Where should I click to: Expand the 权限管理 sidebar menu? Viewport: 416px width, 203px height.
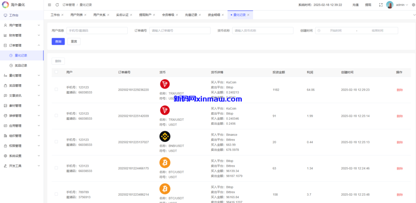pyautogui.click(x=22, y=146)
